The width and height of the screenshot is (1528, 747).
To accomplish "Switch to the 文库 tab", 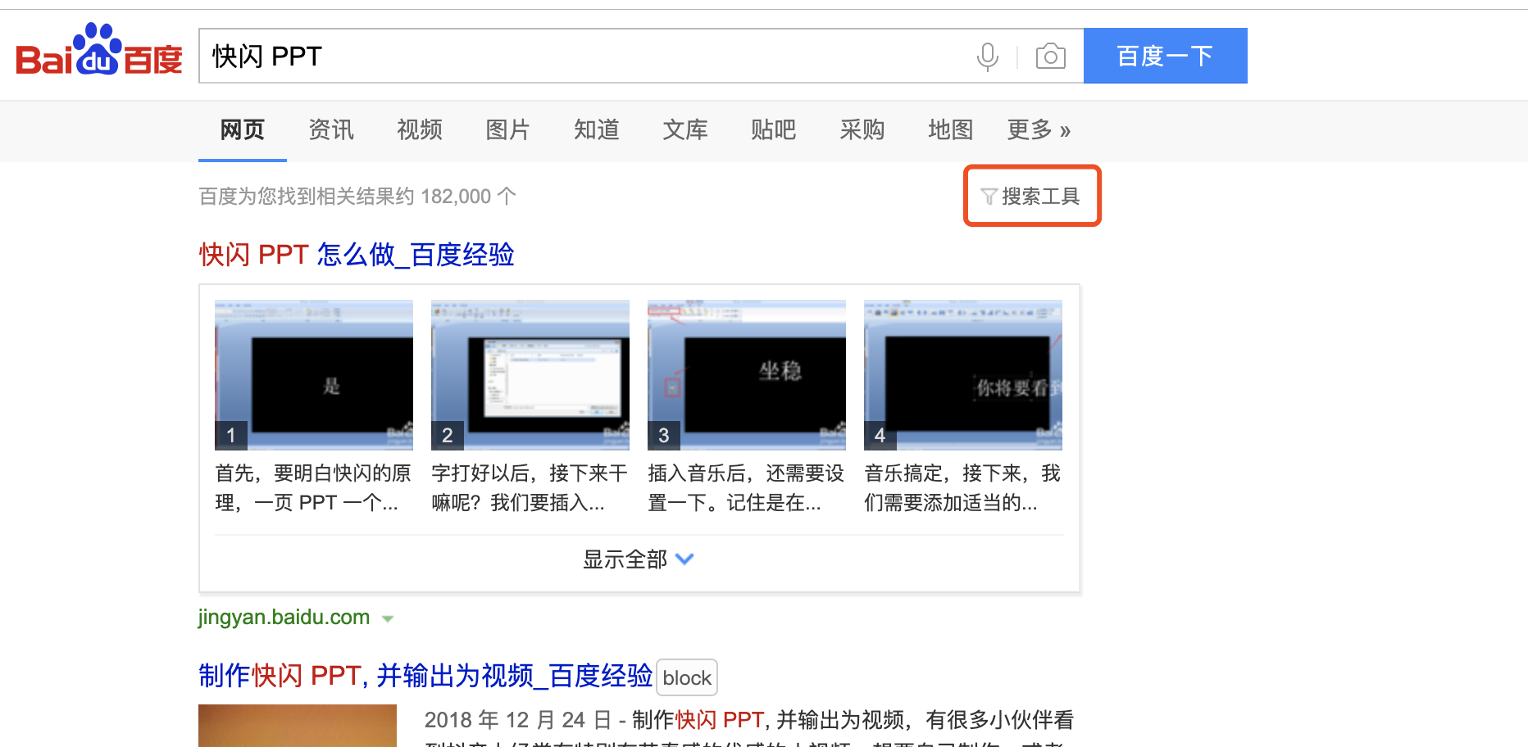I will pyautogui.click(x=685, y=130).
